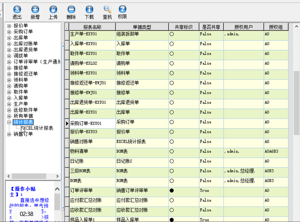The height and width of the screenshot is (222, 300).
Task: Select the 销售对账单 report name cell
Action: (92, 143)
